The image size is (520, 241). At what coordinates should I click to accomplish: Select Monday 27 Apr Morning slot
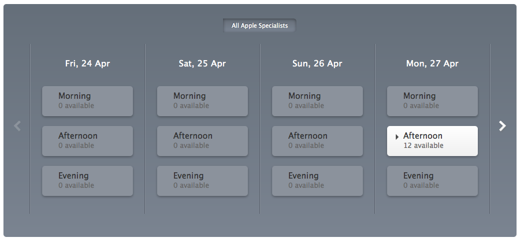point(432,101)
